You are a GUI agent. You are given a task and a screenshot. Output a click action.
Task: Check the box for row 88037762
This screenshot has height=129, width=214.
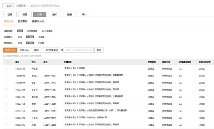[x=6, y=104]
